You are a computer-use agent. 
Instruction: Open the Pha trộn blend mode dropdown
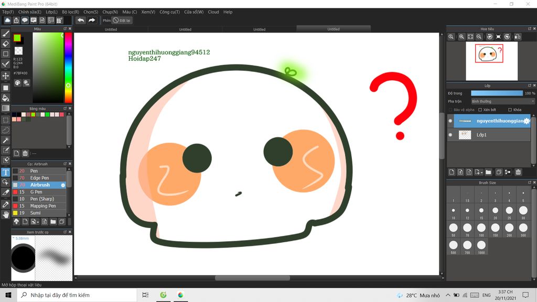502,101
